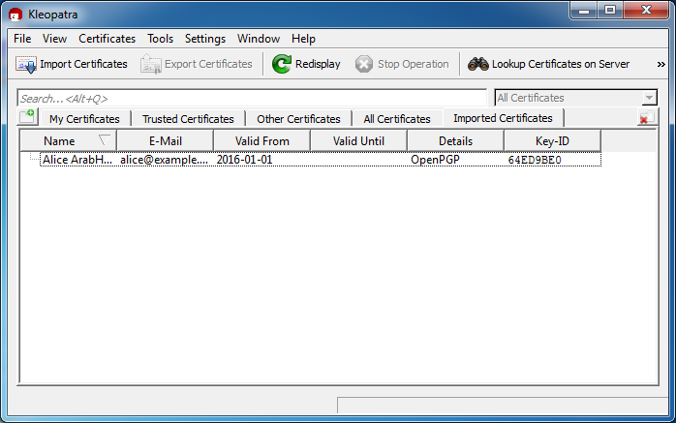The height and width of the screenshot is (423, 676).
Task: Expand the toolbar overflow chevron
Action: [661, 64]
